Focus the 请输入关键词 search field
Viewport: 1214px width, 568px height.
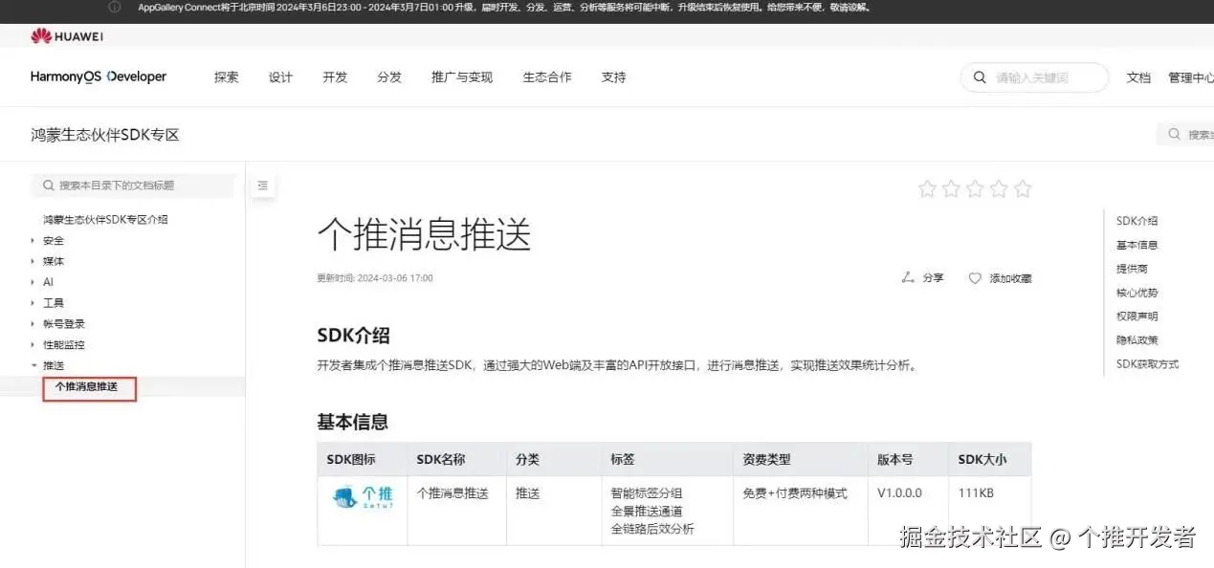point(1034,77)
